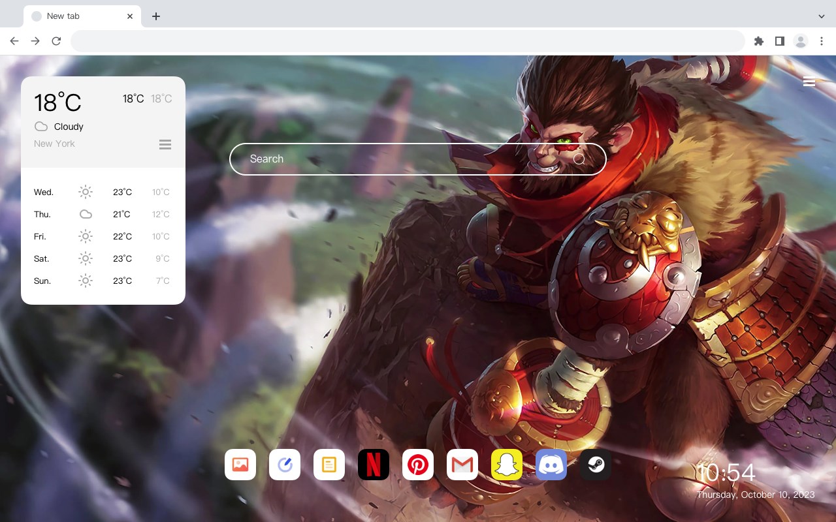Viewport: 836px width, 522px height.
Task: Click the Cloudy weather icon
Action: click(41, 127)
